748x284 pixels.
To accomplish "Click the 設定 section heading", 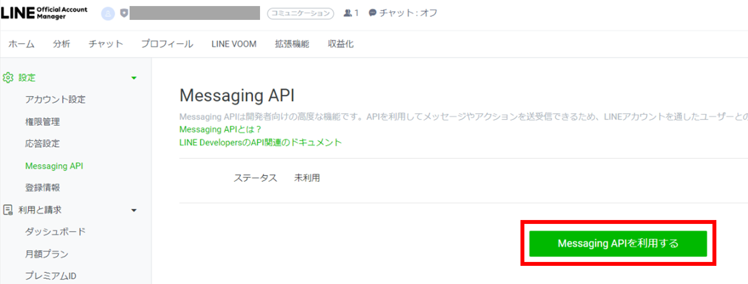I will (x=27, y=78).
